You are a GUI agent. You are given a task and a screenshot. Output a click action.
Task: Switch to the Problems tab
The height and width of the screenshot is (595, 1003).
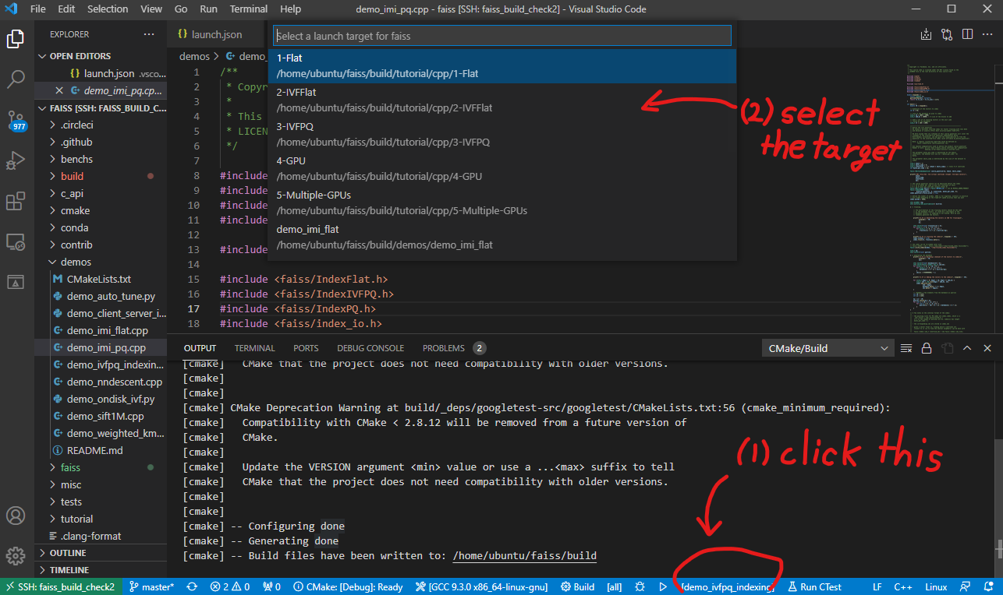(x=454, y=348)
